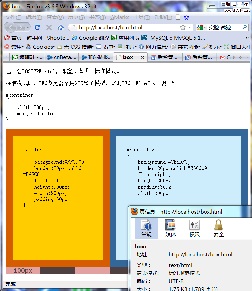Screen dimensions: 252x291
Task: Close the box tab
Action: pyautogui.click(x=142, y=57)
